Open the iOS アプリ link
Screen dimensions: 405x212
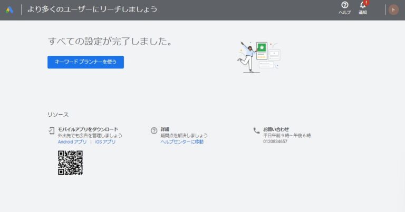click(x=105, y=142)
